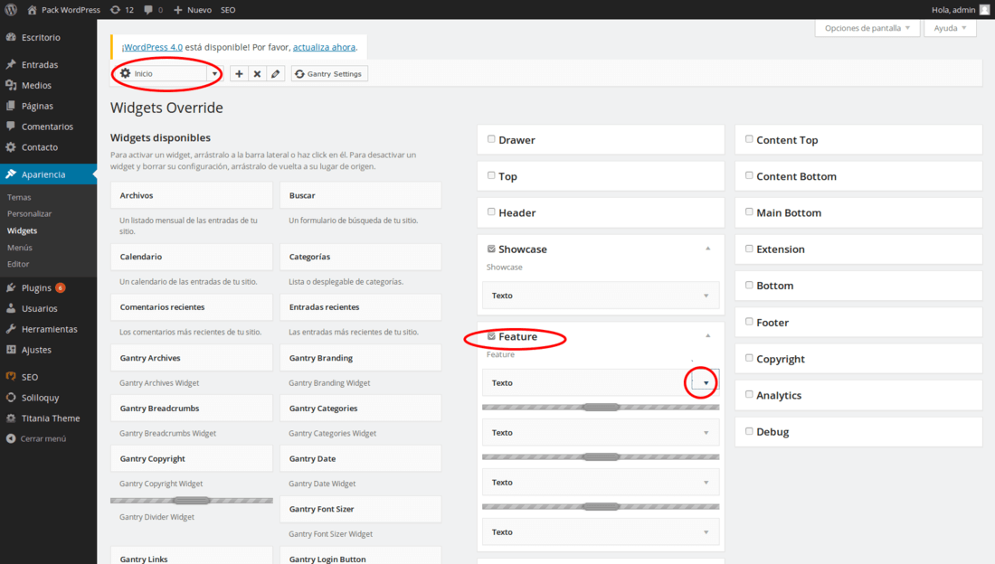Viewport: 995px width, 564px height.
Task: Click SEO in the admin bar
Action: pos(228,10)
